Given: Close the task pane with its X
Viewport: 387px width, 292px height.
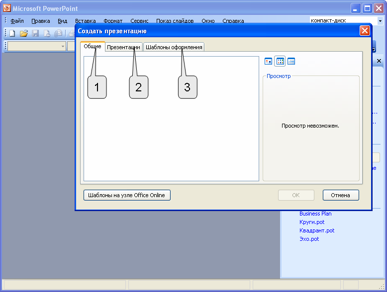Looking at the screenshot, I should click(379, 61).
